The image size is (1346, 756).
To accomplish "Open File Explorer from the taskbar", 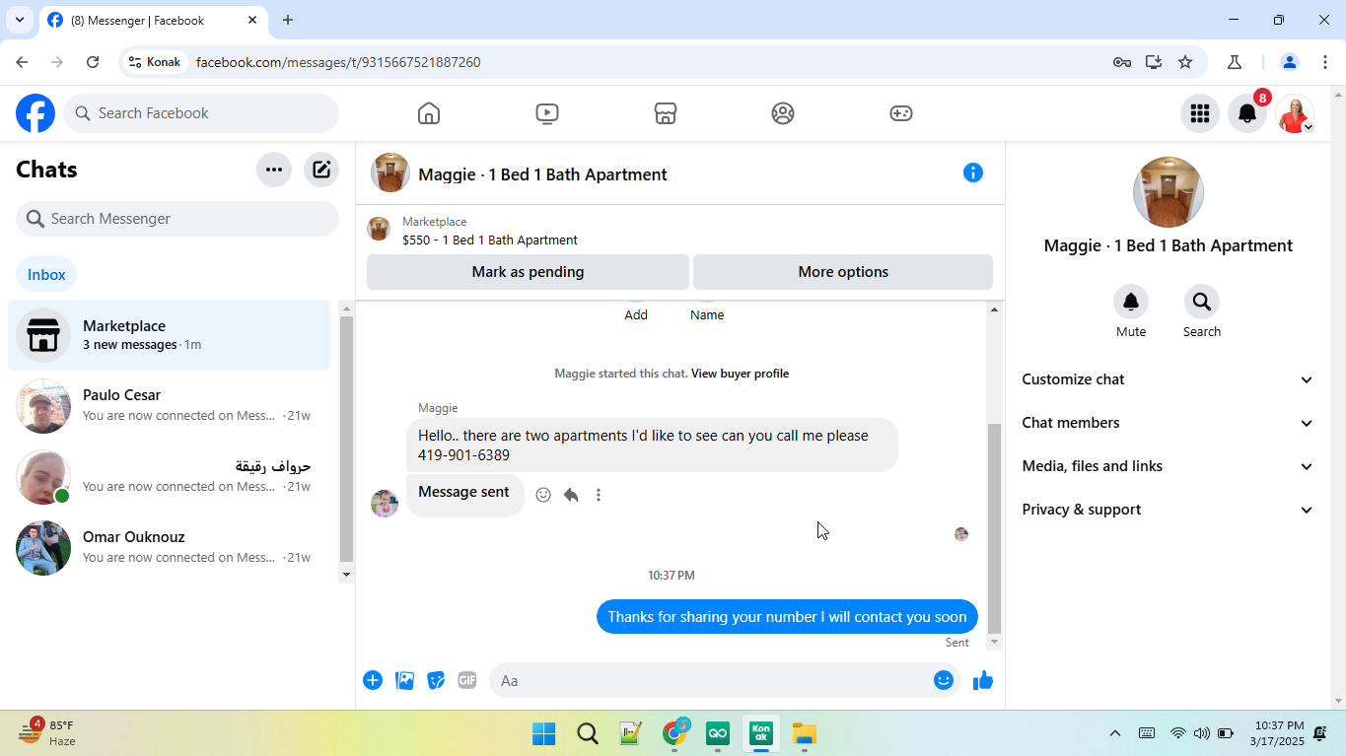I will [x=805, y=733].
